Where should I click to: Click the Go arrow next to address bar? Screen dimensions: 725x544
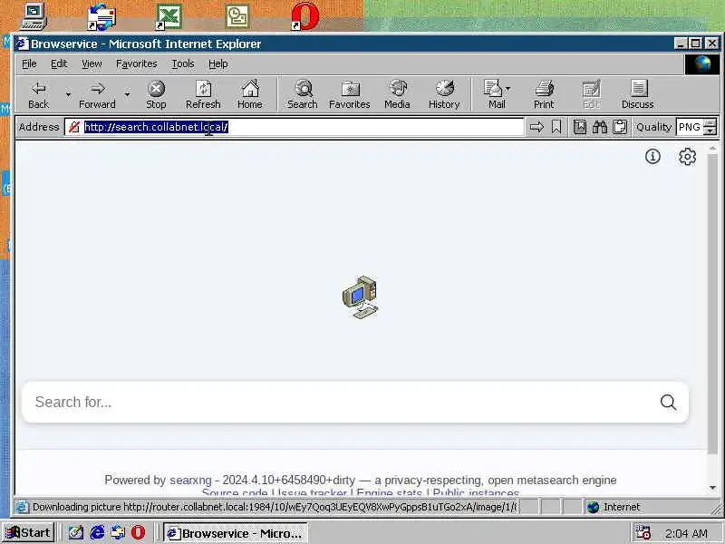coord(536,127)
